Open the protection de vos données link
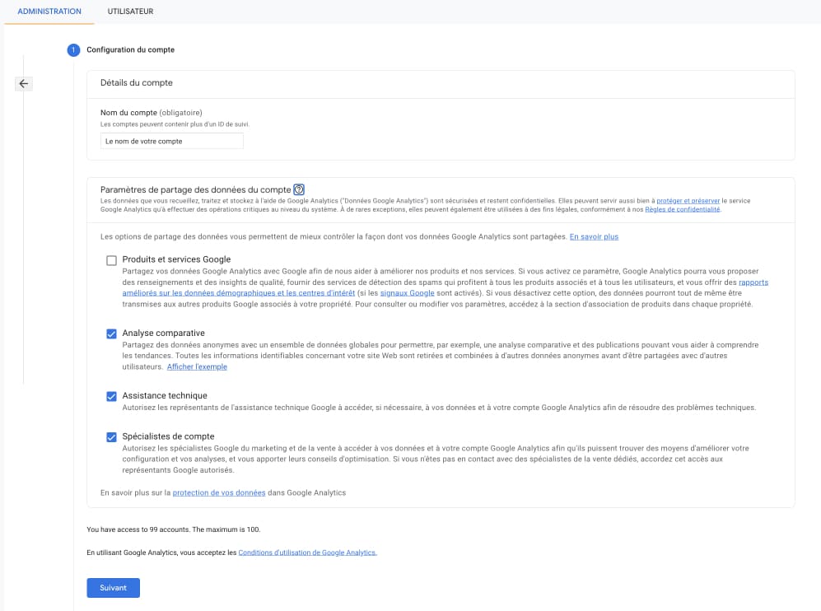 (x=219, y=492)
